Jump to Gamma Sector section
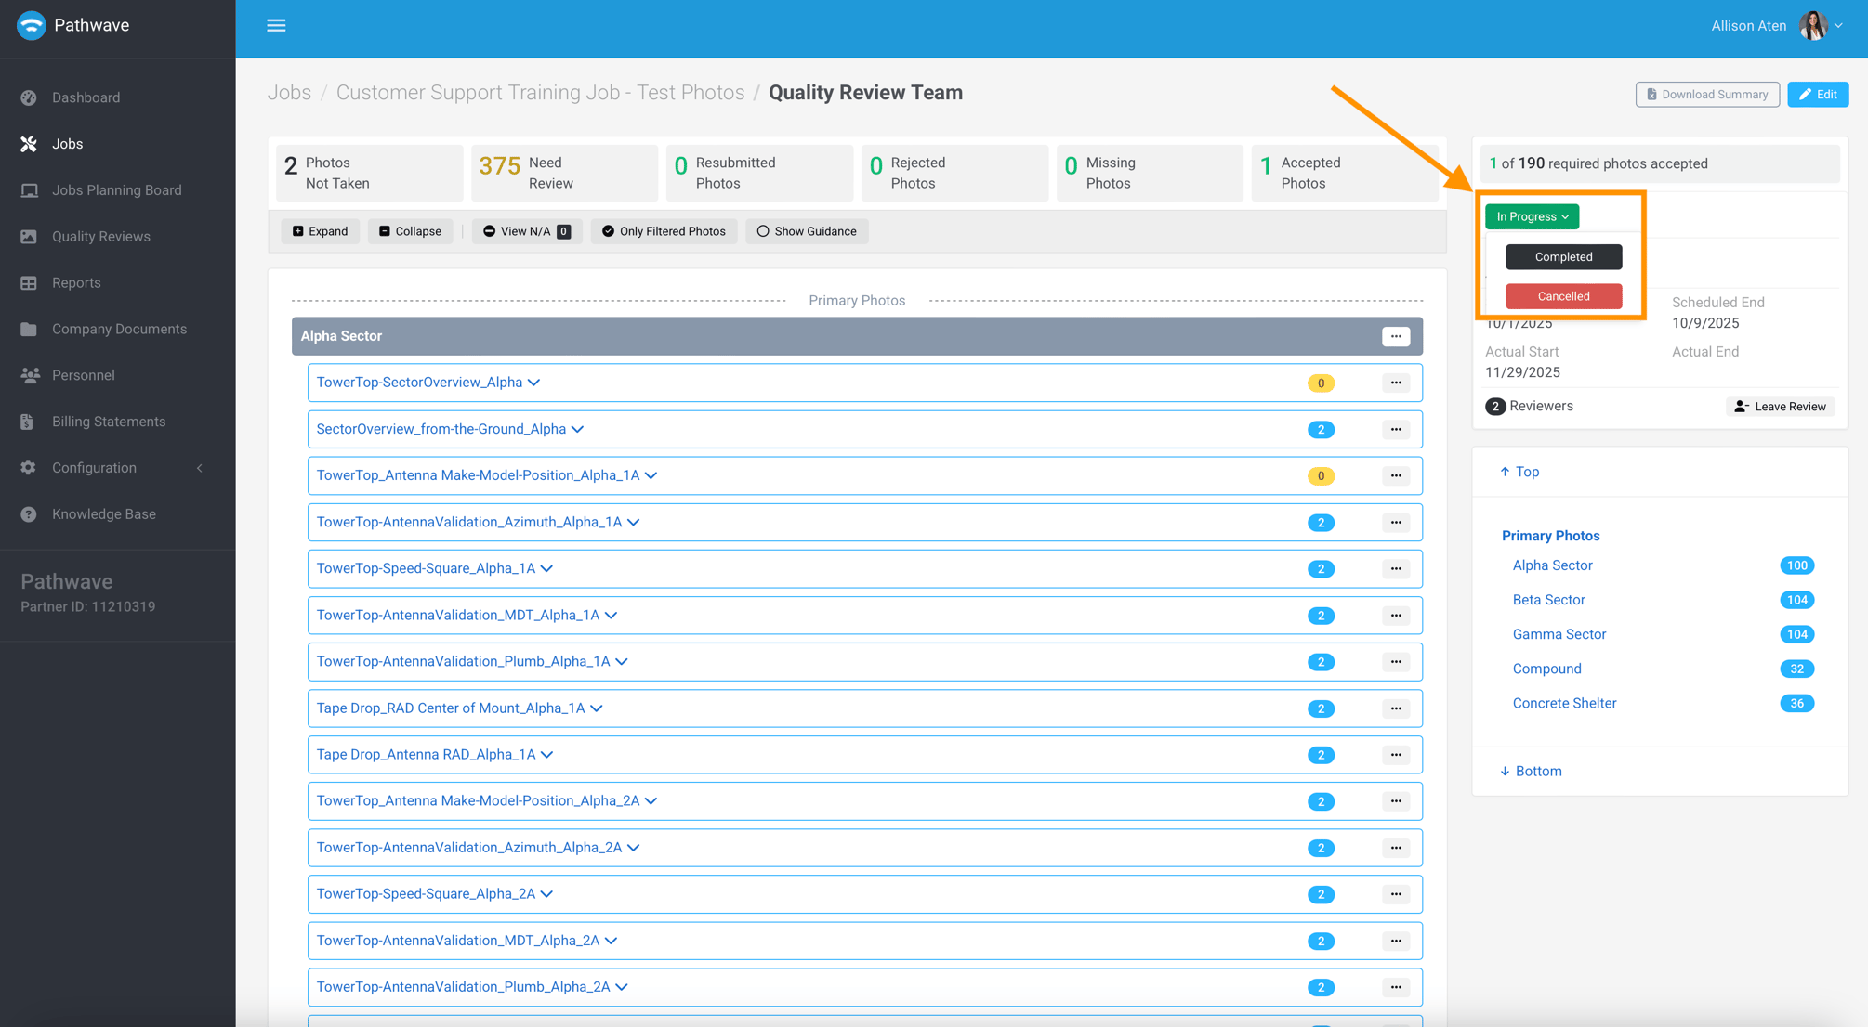The image size is (1868, 1027). (x=1559, y=634)
